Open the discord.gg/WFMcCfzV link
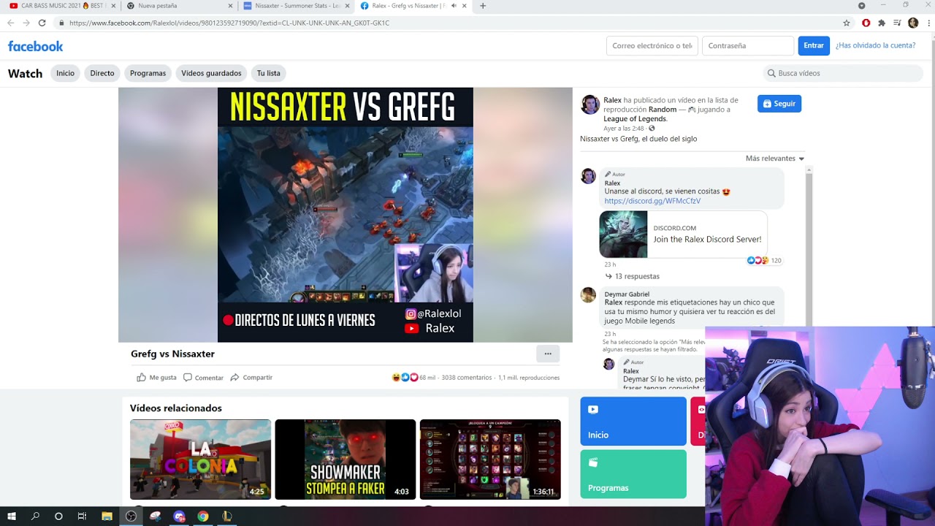Screen dimensions: 935x526 pos(652,201)
